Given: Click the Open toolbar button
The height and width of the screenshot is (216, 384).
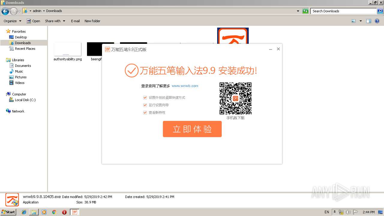Looking at the screenshot, I should 33,21.
